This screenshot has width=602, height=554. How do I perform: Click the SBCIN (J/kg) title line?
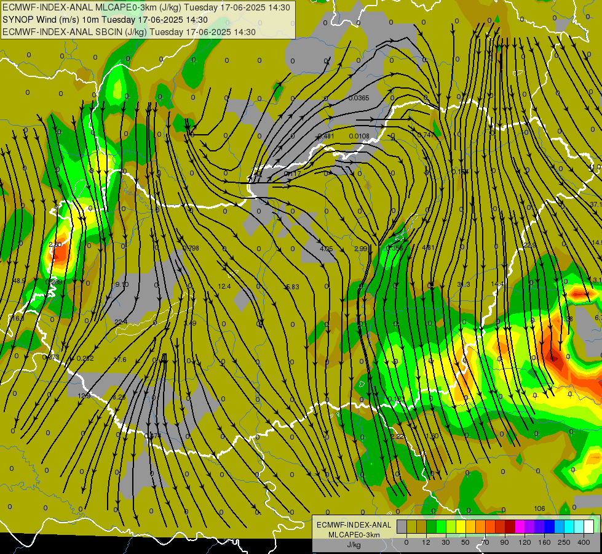click(129, 32)
